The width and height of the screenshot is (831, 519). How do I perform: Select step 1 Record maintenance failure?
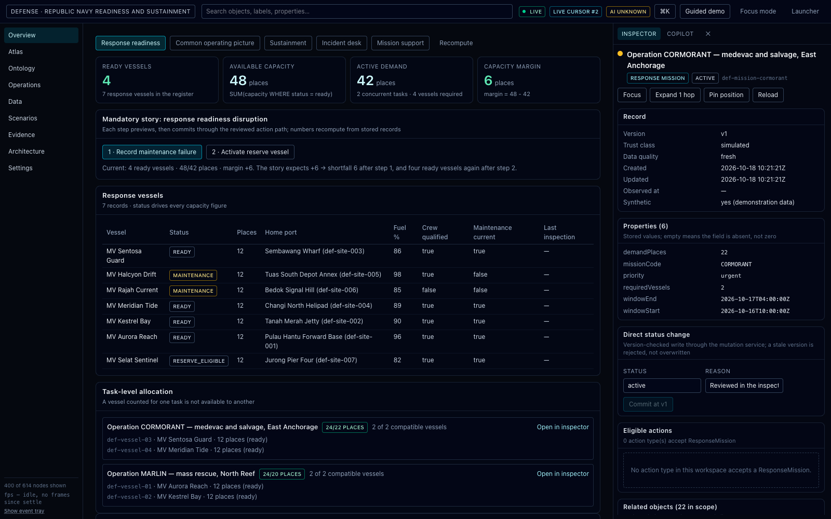pos(152,152)
